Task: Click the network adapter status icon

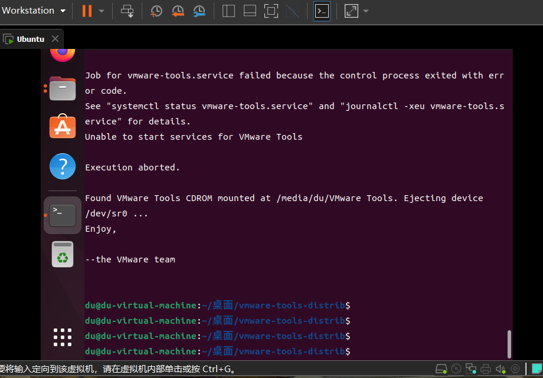Action: click(x=470, y=369)
